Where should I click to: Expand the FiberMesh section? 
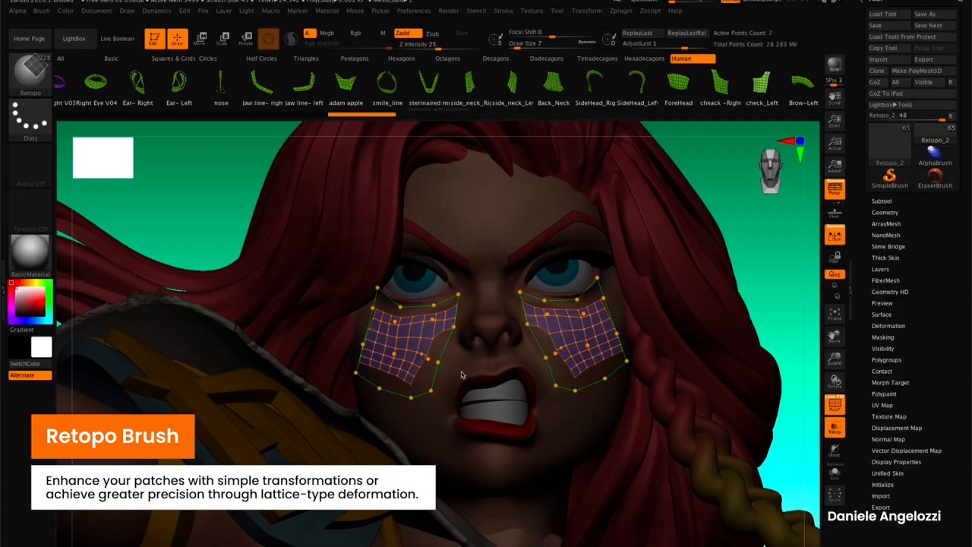[x=885, y=280]
